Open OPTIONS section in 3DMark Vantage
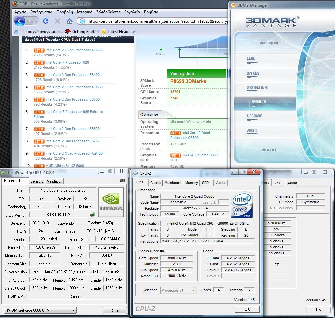This screenshot has height=318, width=335. 253,73
